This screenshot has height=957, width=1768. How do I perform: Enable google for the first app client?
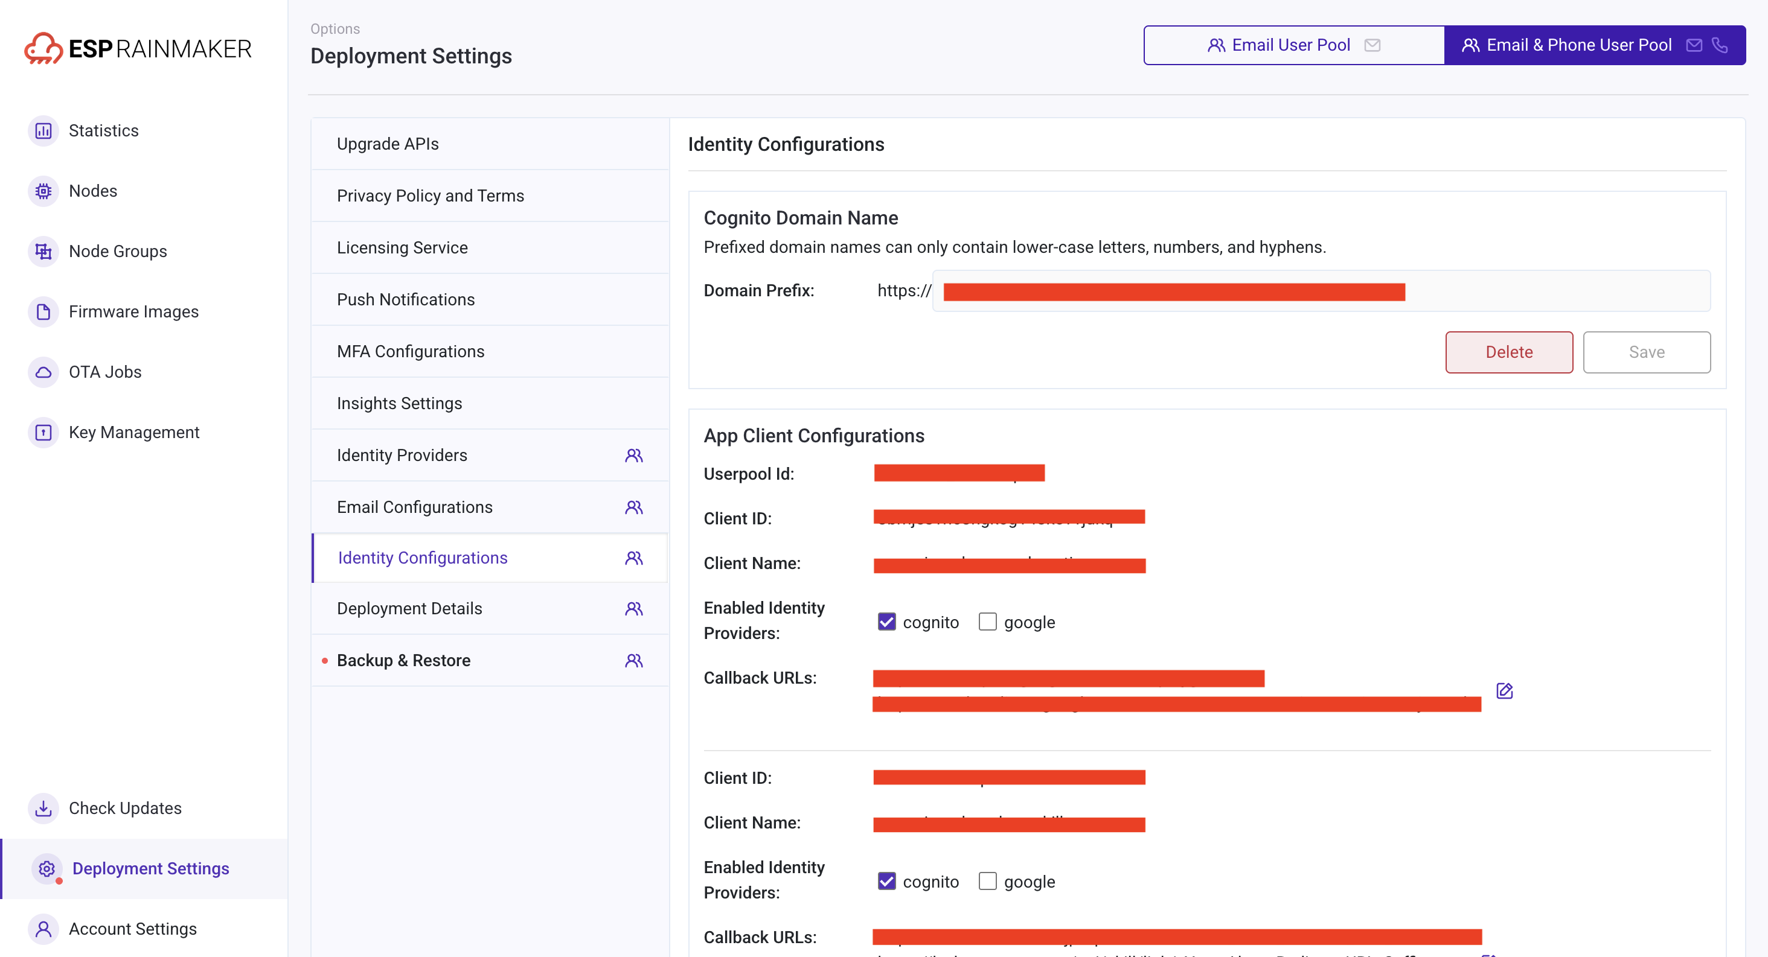coord(987,622)
